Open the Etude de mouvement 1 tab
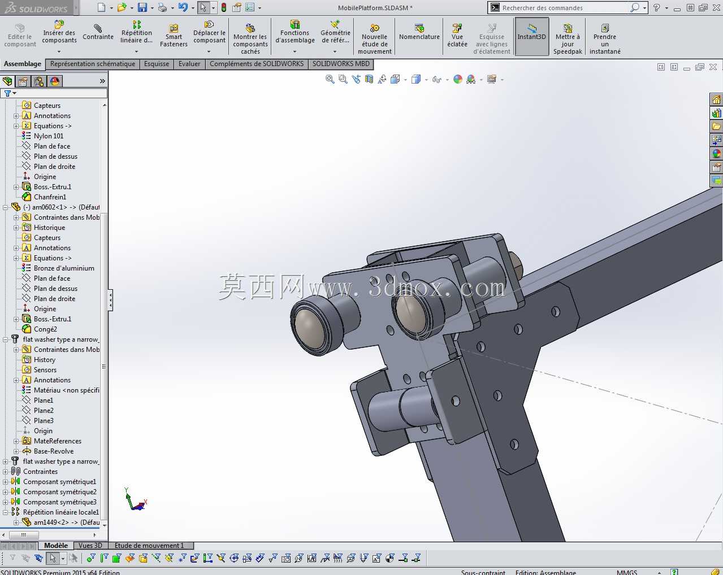 pyautogui.click(x=149, y=546)
